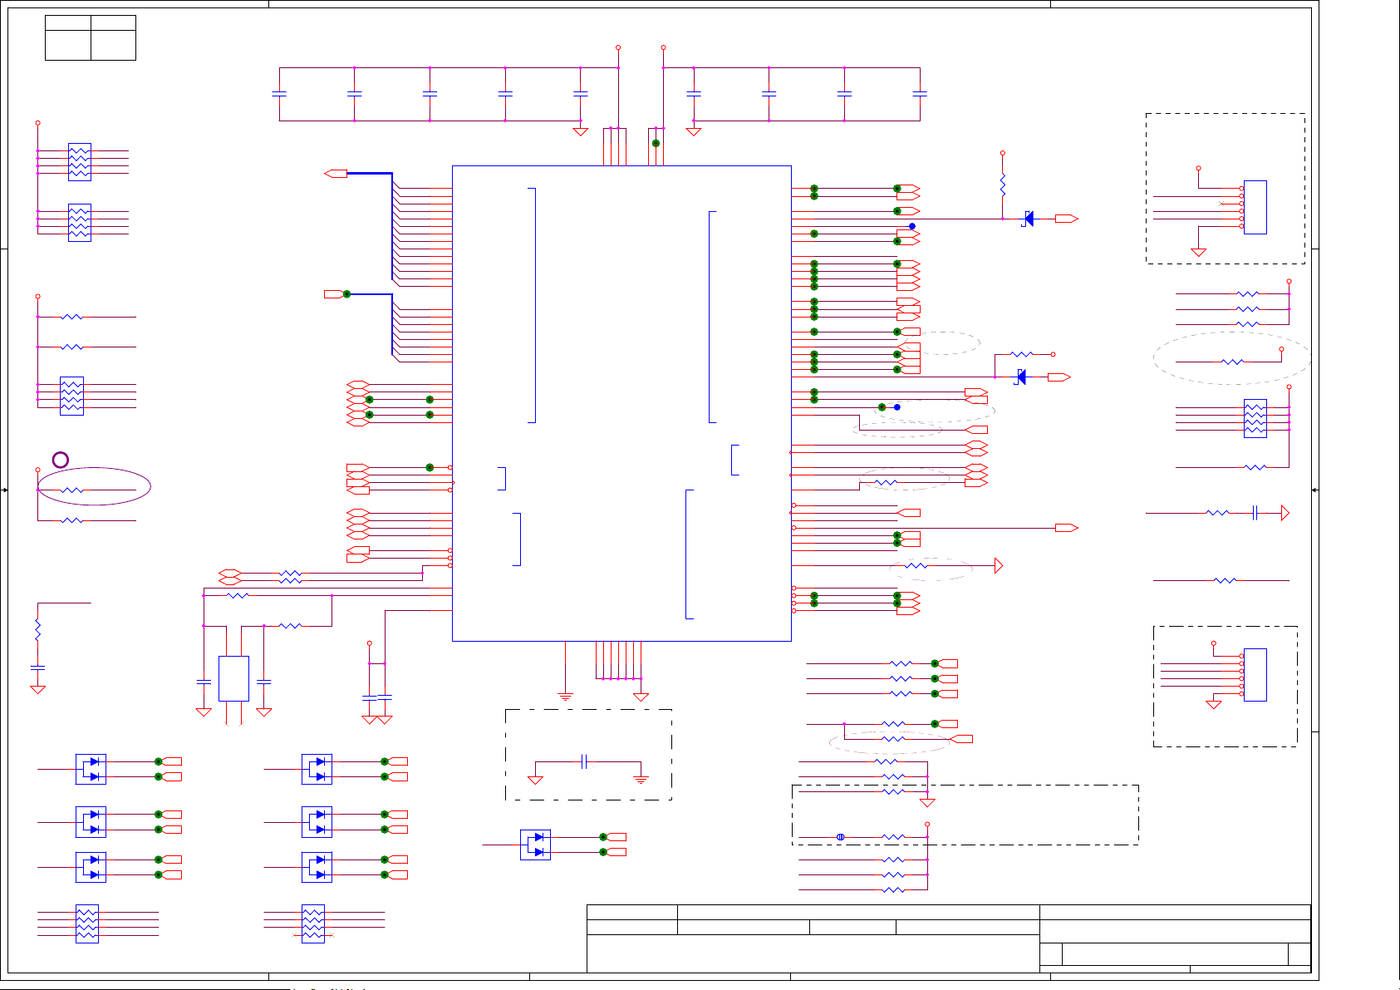The image size is (1400, 990).
Task: Click the small empty table in the top-left corner
Action: (91, 37)
